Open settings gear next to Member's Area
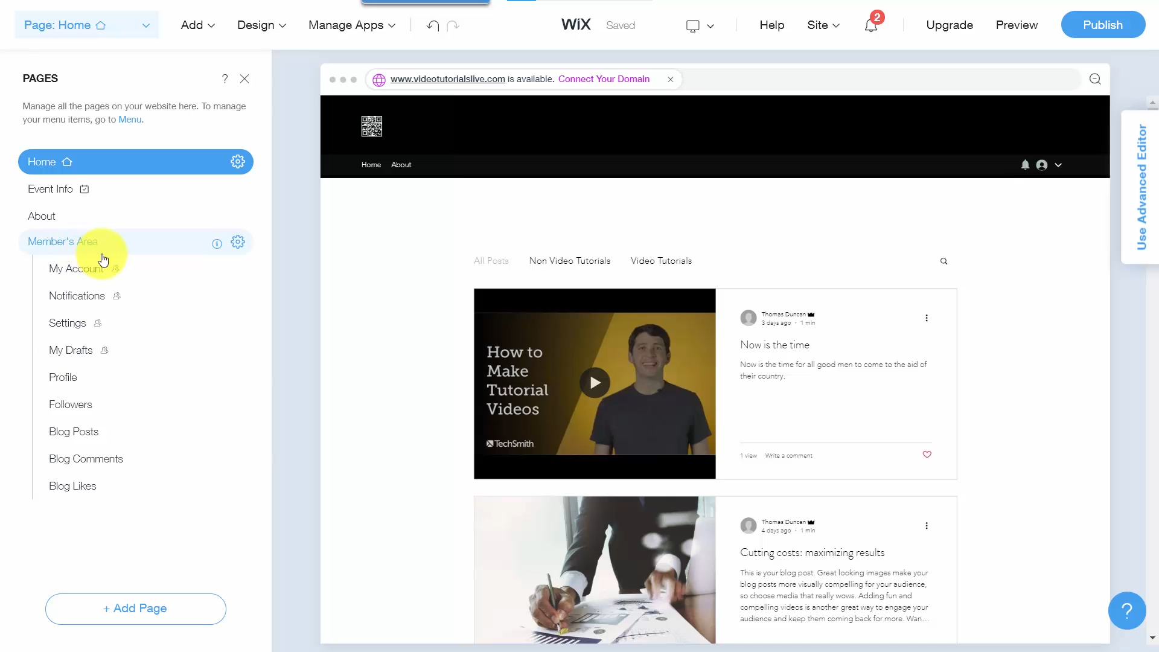The image size is (1159, 652). pos(238,241)
